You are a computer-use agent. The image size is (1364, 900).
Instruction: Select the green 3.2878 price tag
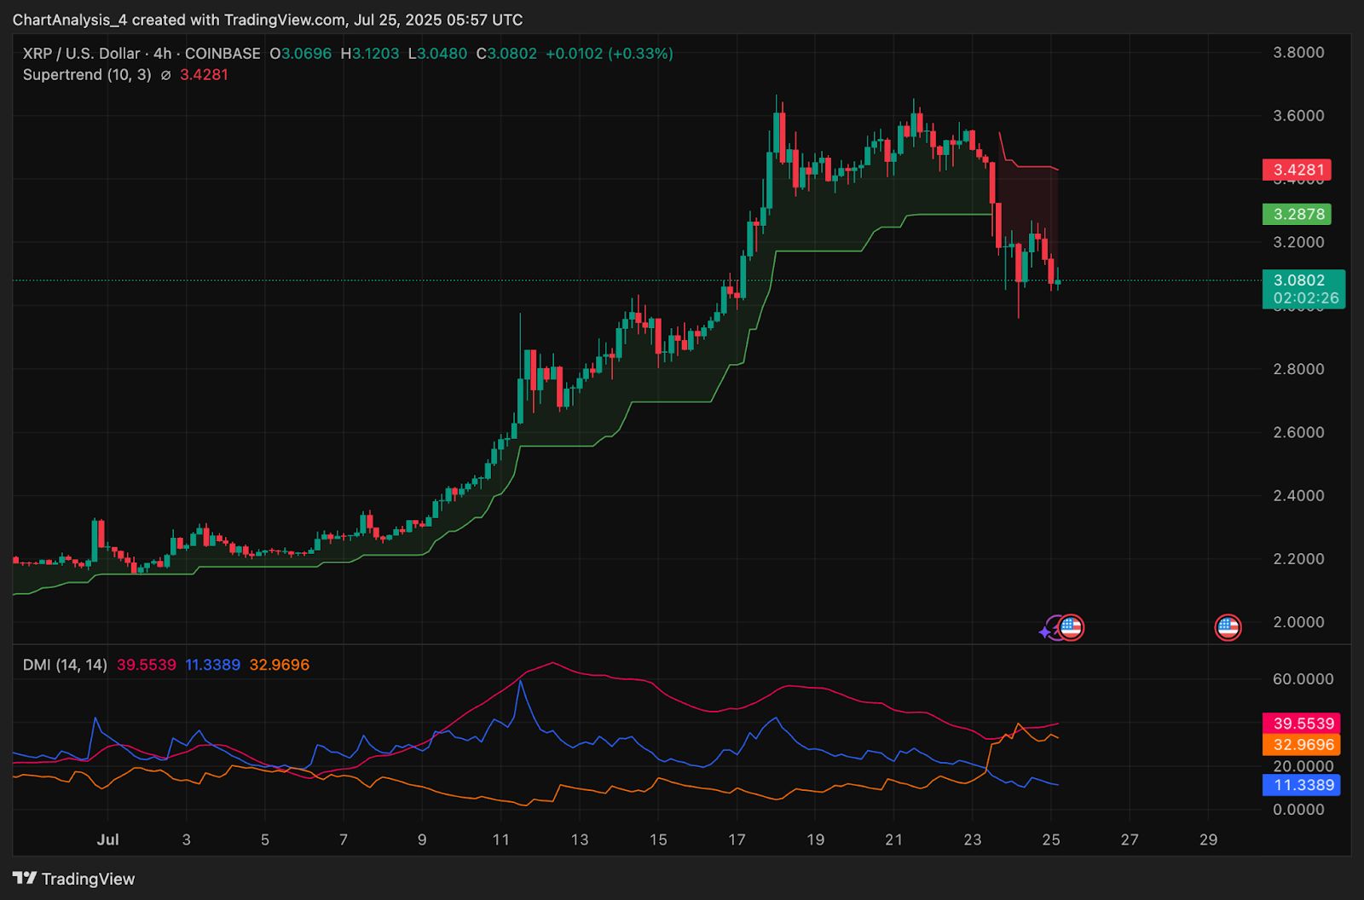coord(1297,214)
